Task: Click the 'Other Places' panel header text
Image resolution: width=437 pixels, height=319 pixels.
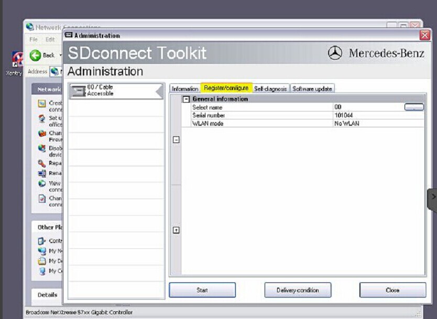Action: coord(50,227)
